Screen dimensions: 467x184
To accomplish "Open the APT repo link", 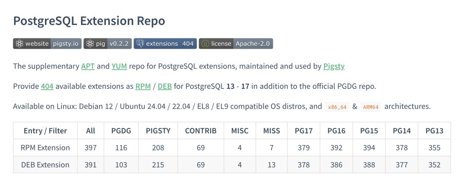I will [x=86, y=66].
